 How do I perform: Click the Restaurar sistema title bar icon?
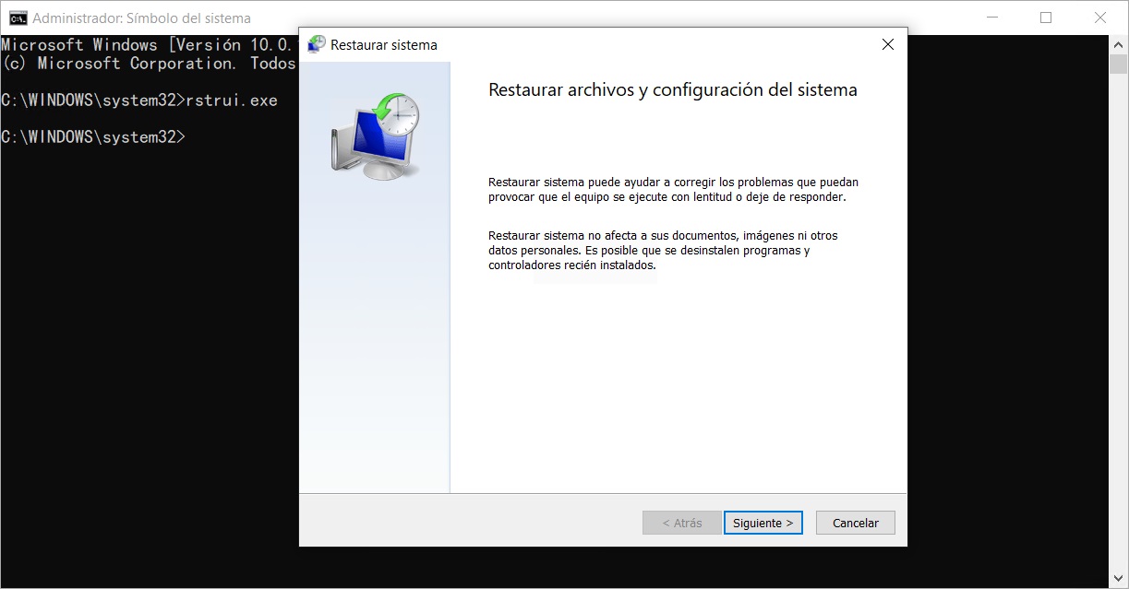(317, 44)
